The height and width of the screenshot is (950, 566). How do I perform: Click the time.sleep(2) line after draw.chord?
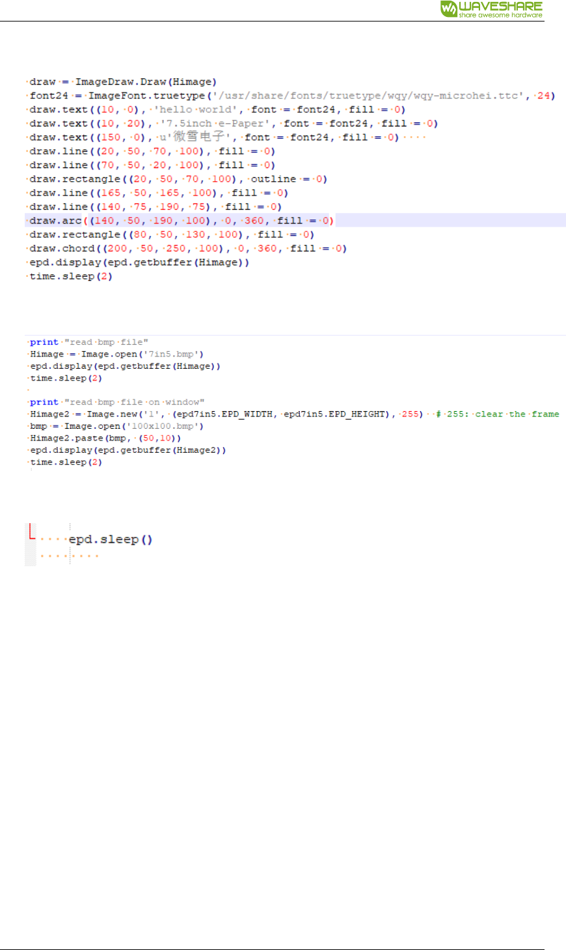click(x=71, y=276)
